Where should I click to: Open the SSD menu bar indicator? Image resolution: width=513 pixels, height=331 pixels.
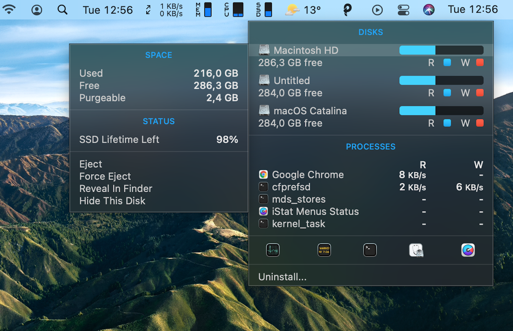tap(264, 10)
